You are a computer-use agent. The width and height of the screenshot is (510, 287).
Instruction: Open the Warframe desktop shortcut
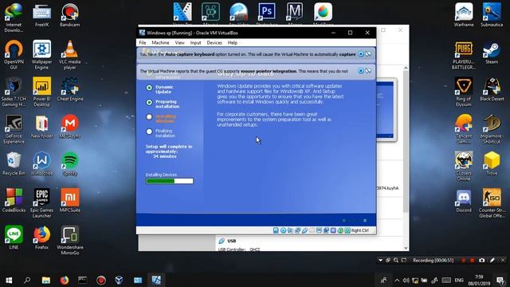point(464,15)
